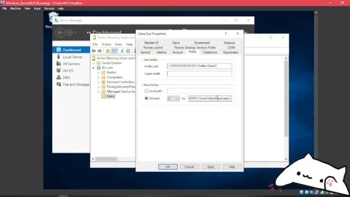Expand the Computers folder node
Image resolution: width=350 pixels, height=197 pixels.
[98, 77]
